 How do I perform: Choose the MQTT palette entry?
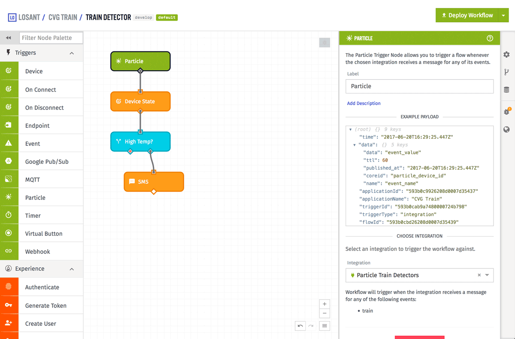[33, 180]
